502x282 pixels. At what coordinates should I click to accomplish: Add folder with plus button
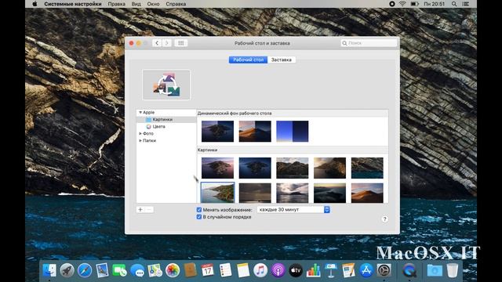click(140, 210)
